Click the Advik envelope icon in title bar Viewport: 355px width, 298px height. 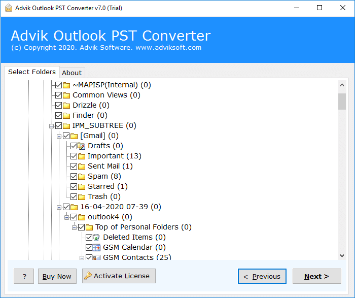tap(9, 8)
